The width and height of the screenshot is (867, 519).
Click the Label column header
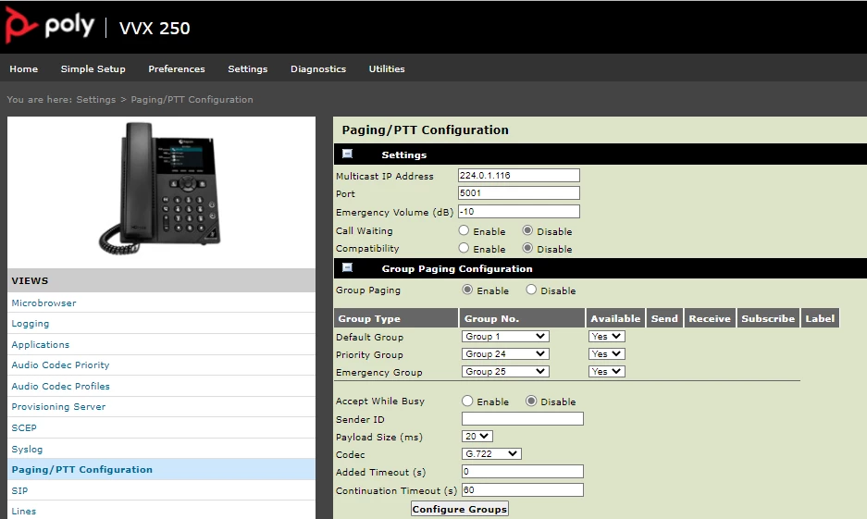click(820, 318)
